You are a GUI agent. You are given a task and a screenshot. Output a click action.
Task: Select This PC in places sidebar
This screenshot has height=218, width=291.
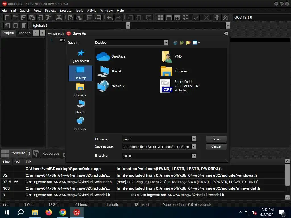click(80, 107)
